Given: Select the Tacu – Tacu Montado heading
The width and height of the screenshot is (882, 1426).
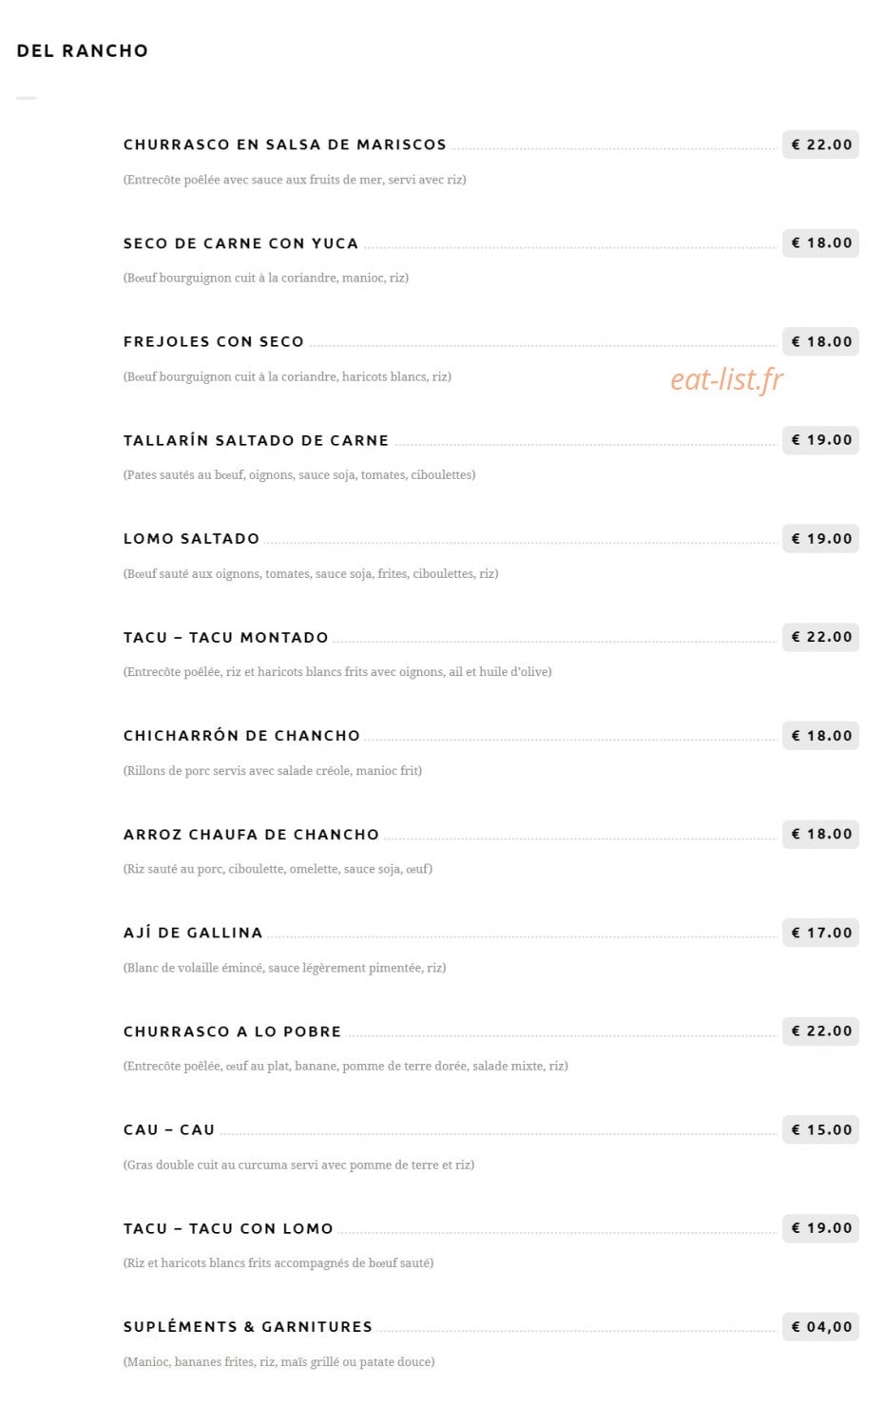Looking at the screenshot, I should point(225,637).
